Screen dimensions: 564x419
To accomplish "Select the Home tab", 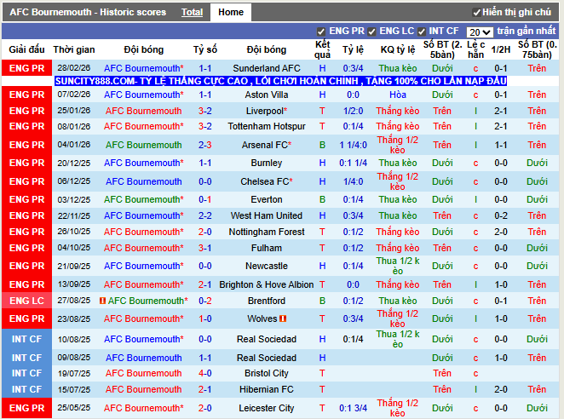I will point(231,12).
